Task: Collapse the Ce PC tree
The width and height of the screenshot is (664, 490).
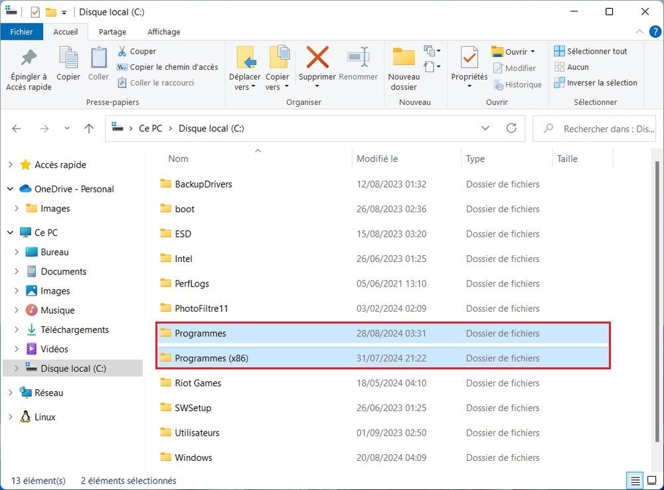Action: click(9, 232)
